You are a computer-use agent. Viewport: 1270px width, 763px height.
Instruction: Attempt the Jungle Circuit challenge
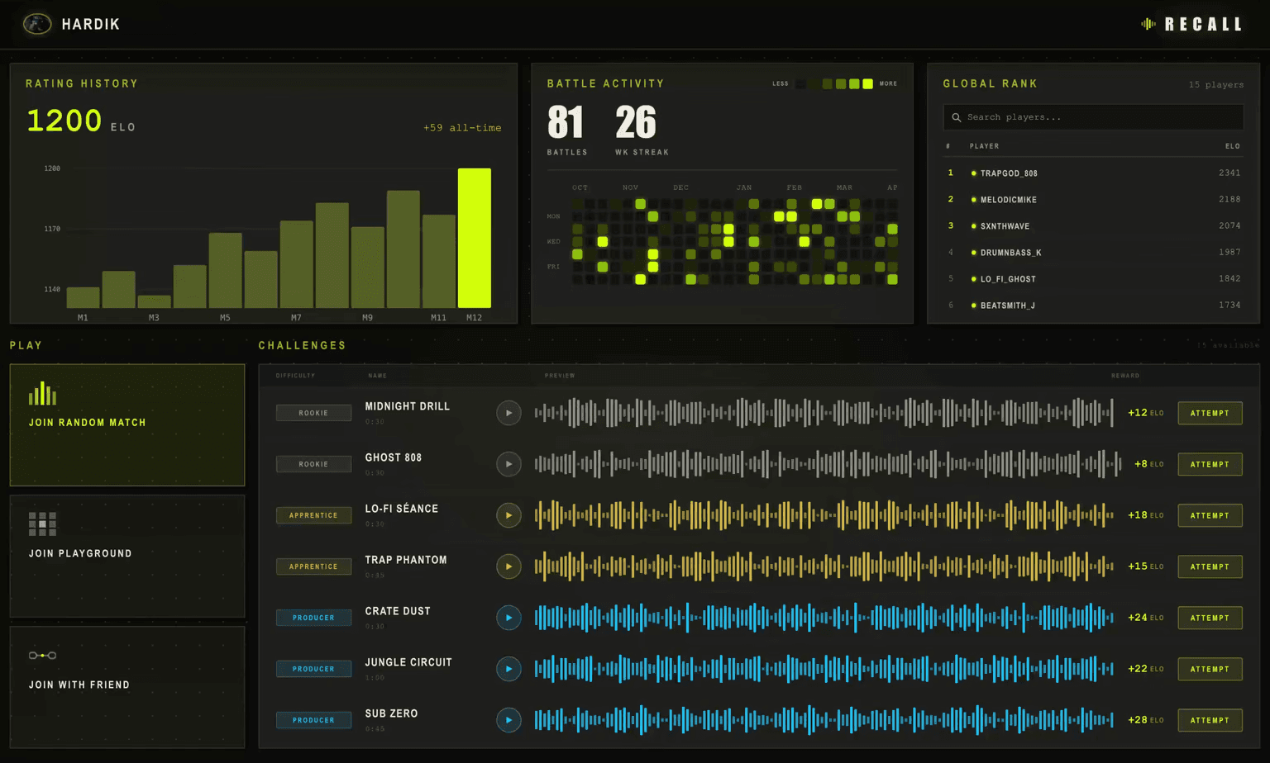pyautogui.click(x=1210, y=669)
